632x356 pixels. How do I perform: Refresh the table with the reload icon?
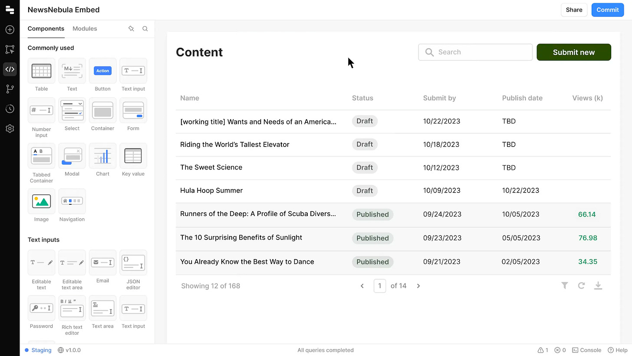tap(581, 286)
